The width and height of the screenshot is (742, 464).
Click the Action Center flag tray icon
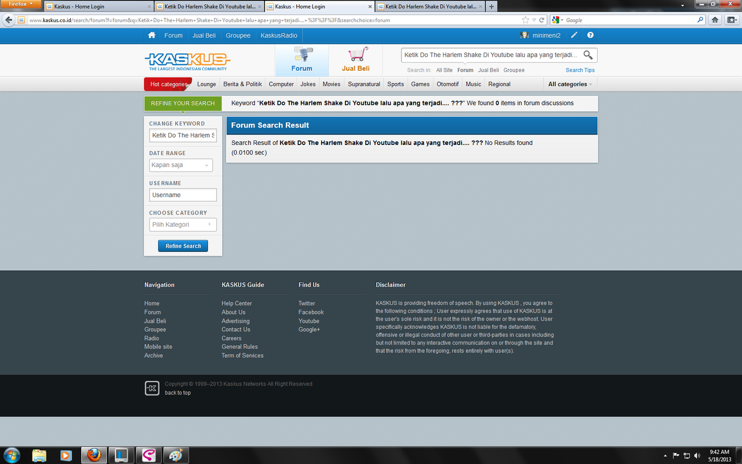tap(676, 455)
